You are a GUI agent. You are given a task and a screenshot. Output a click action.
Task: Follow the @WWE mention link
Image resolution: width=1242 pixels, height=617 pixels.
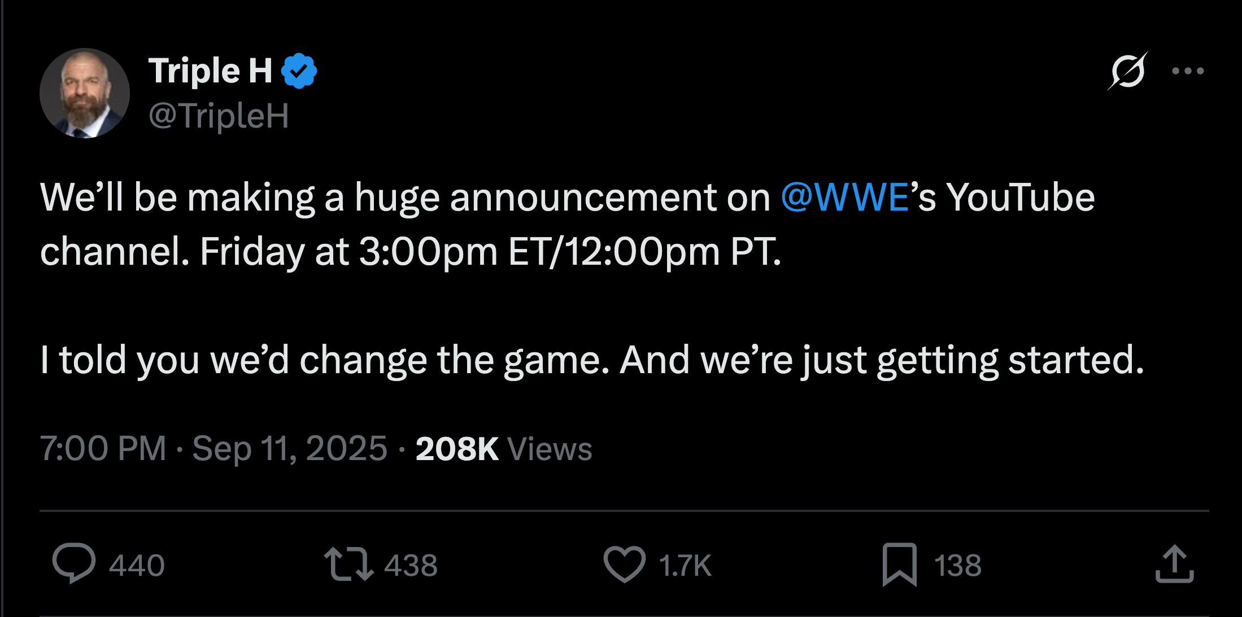click(845, 198)
